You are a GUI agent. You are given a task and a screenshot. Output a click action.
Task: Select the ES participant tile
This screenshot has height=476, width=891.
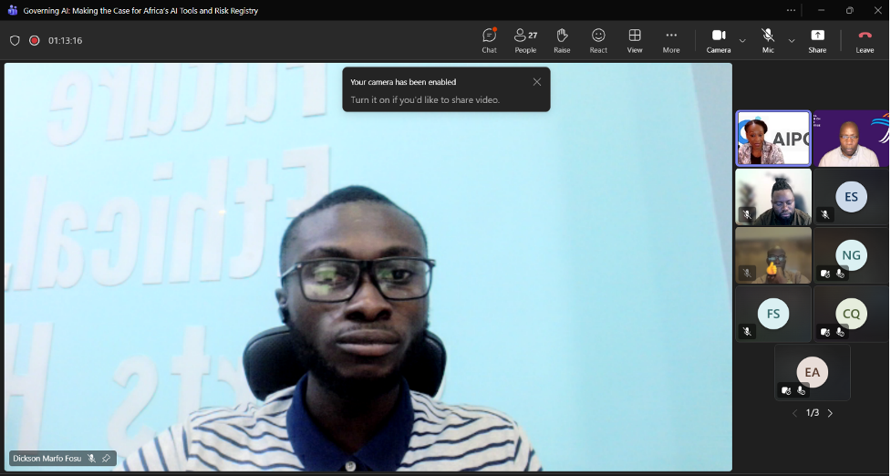click(x=851, y=197)
